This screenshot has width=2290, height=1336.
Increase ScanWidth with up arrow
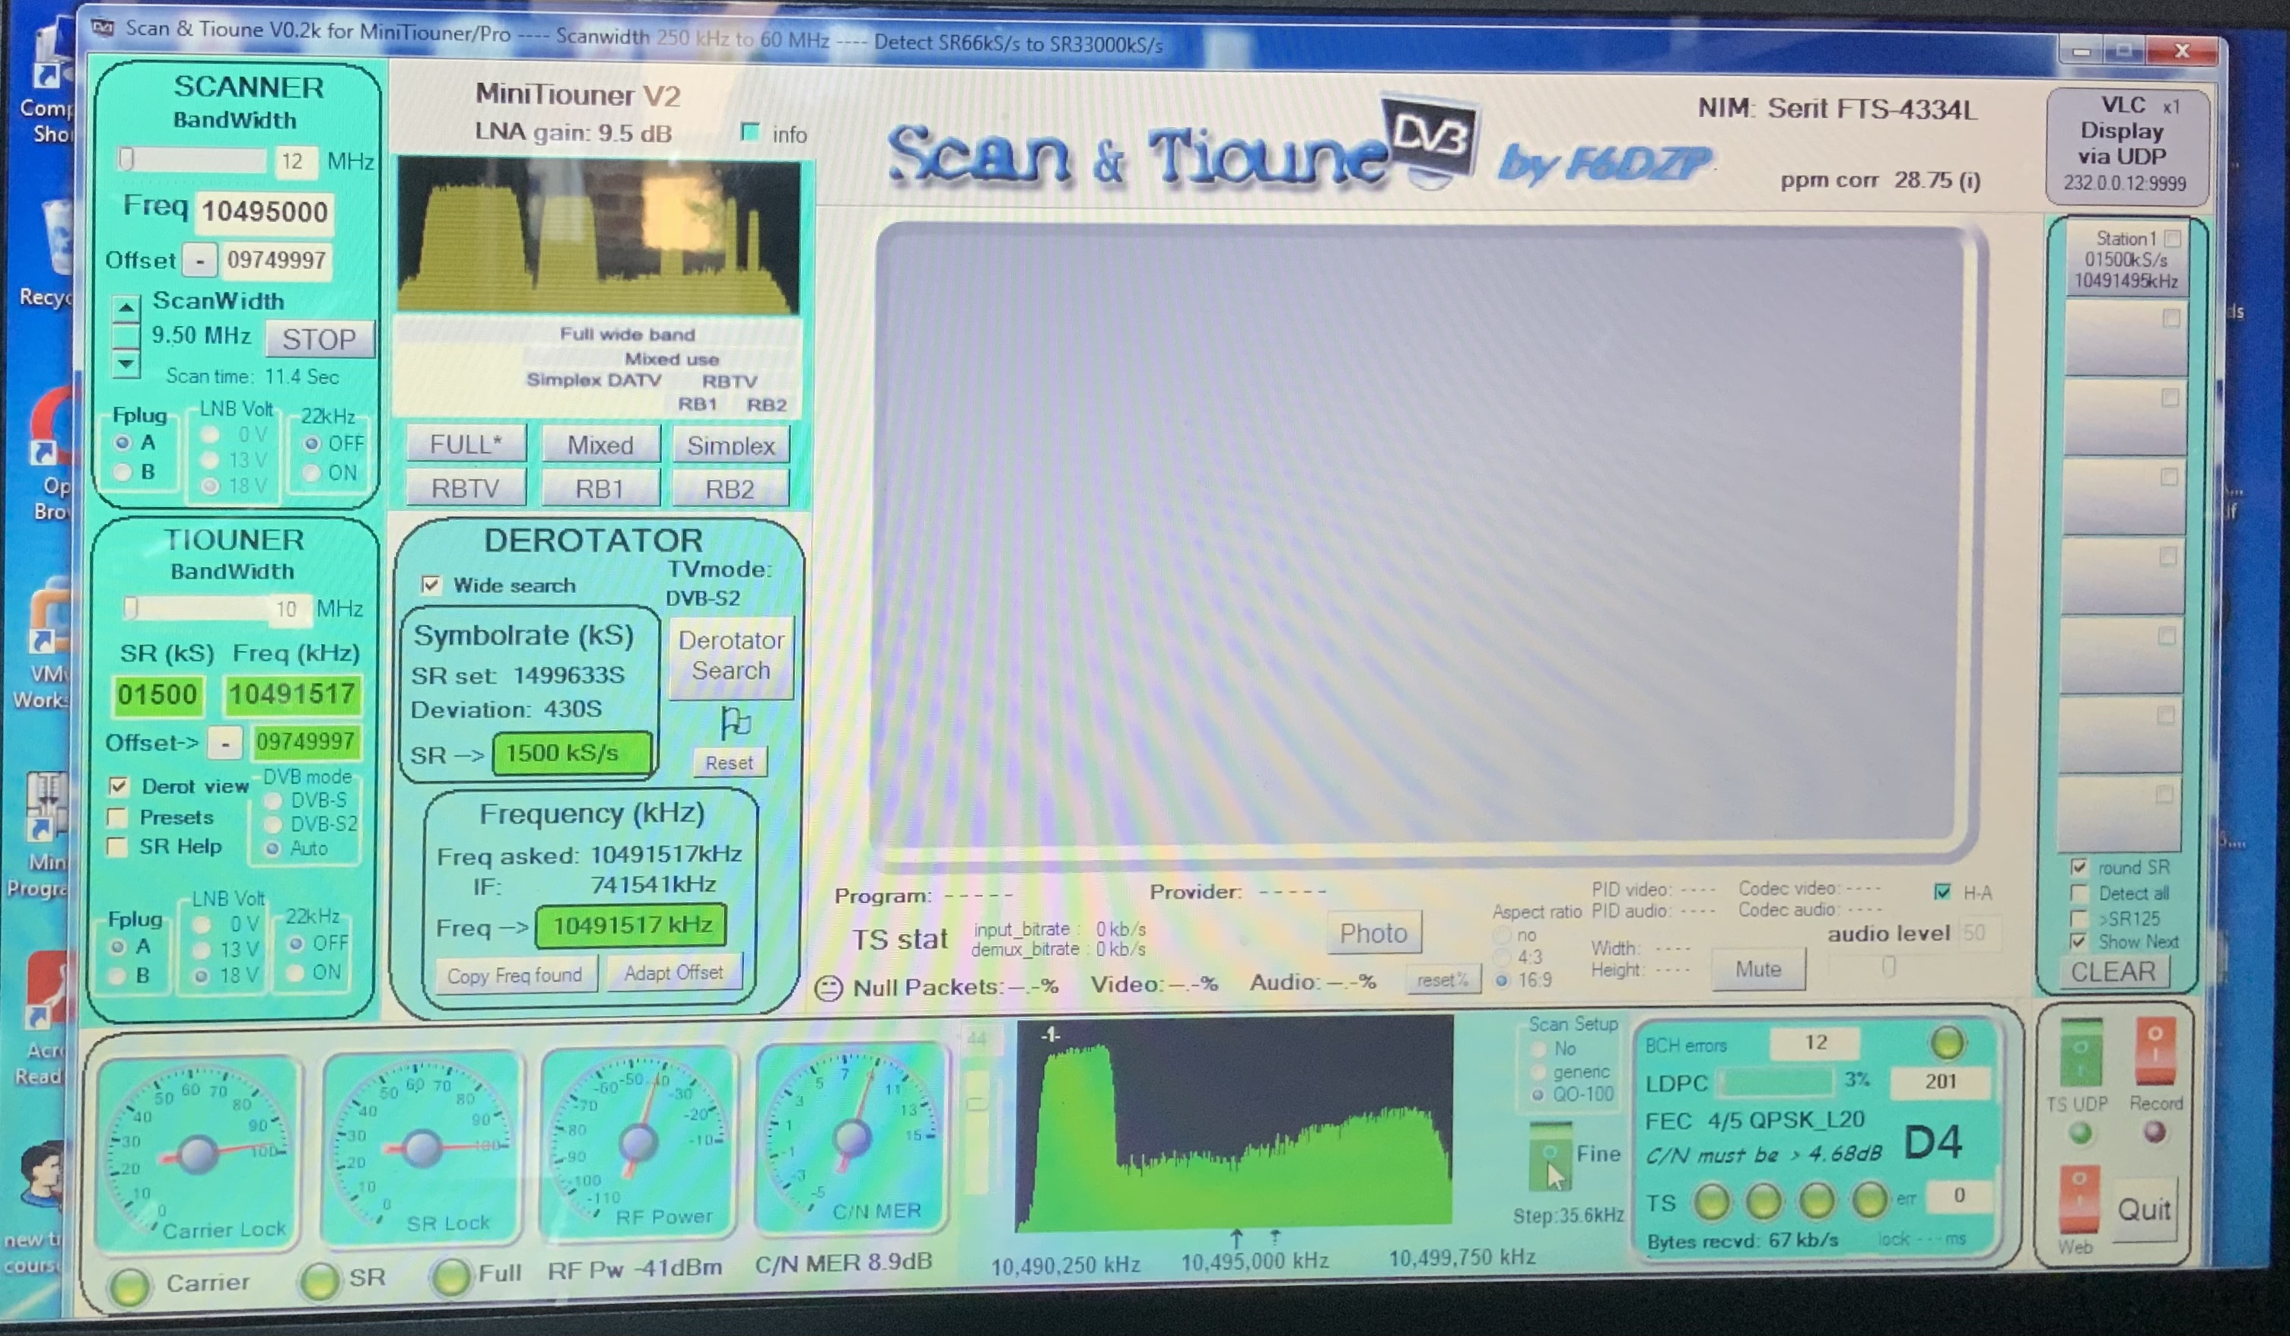coord(126,309)
